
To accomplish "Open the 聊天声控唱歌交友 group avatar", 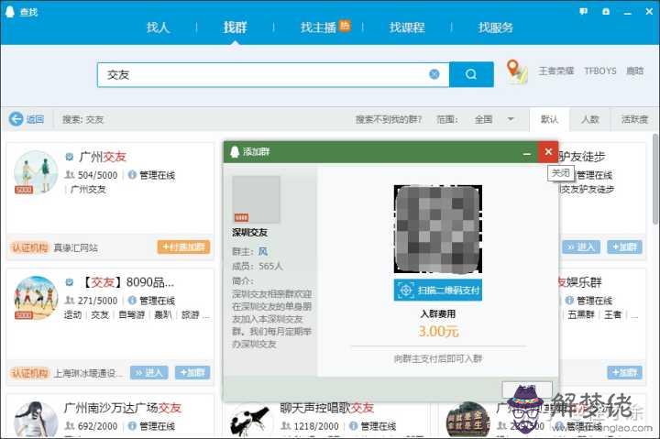I will [x=250, y=421].
